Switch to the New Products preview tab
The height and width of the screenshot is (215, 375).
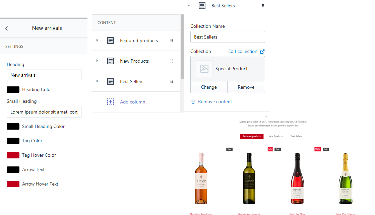tap(275, 136)
